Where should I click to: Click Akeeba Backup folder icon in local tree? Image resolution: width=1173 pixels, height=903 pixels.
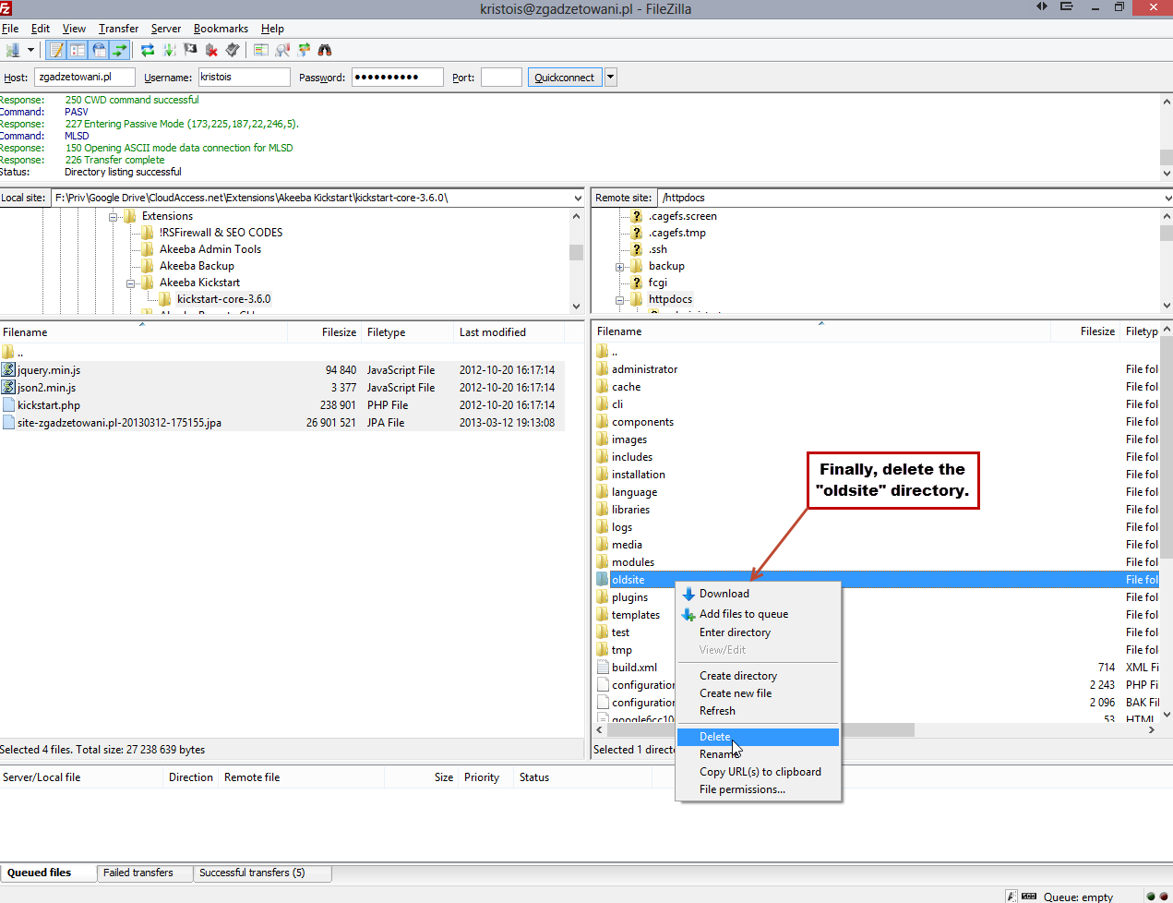pos(148,266)
